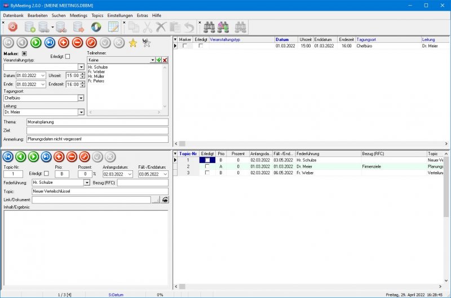Add a new meeting with red plus button

(x=63, y=43)
